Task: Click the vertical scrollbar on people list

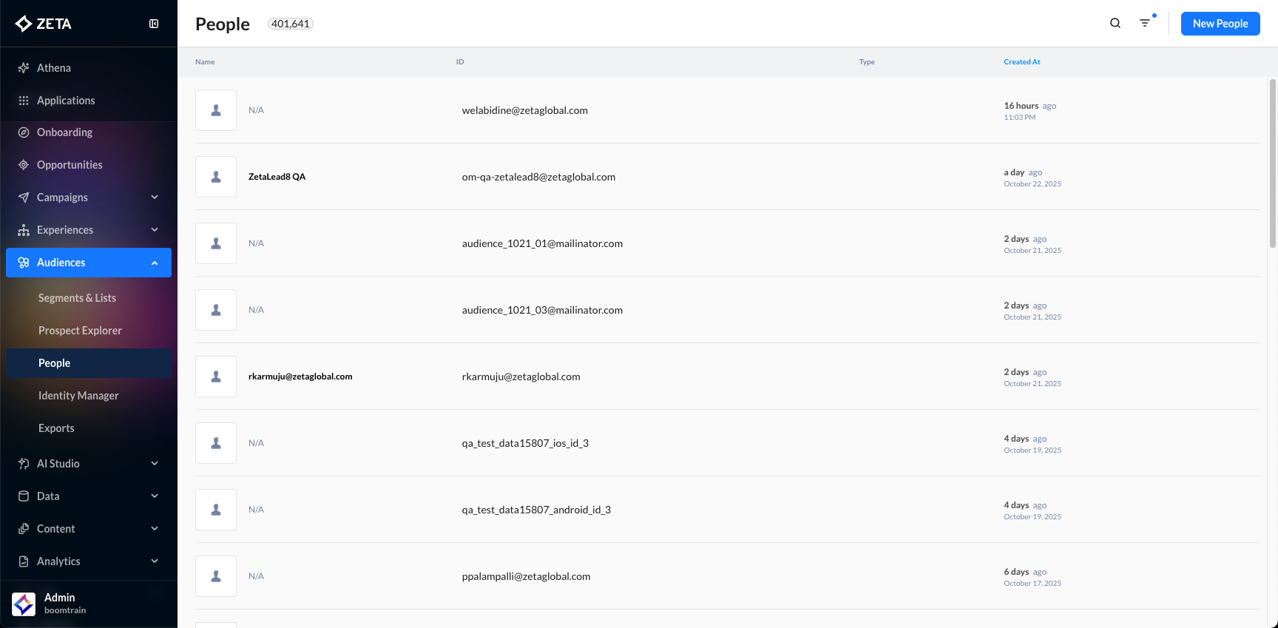Action: click(x=1273, y=163)
